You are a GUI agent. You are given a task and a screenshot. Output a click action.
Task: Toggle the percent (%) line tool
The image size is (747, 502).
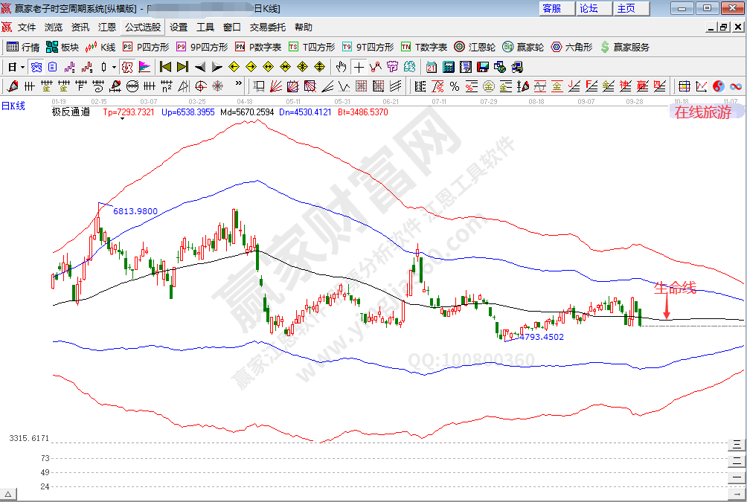click(x=454, y=86)
